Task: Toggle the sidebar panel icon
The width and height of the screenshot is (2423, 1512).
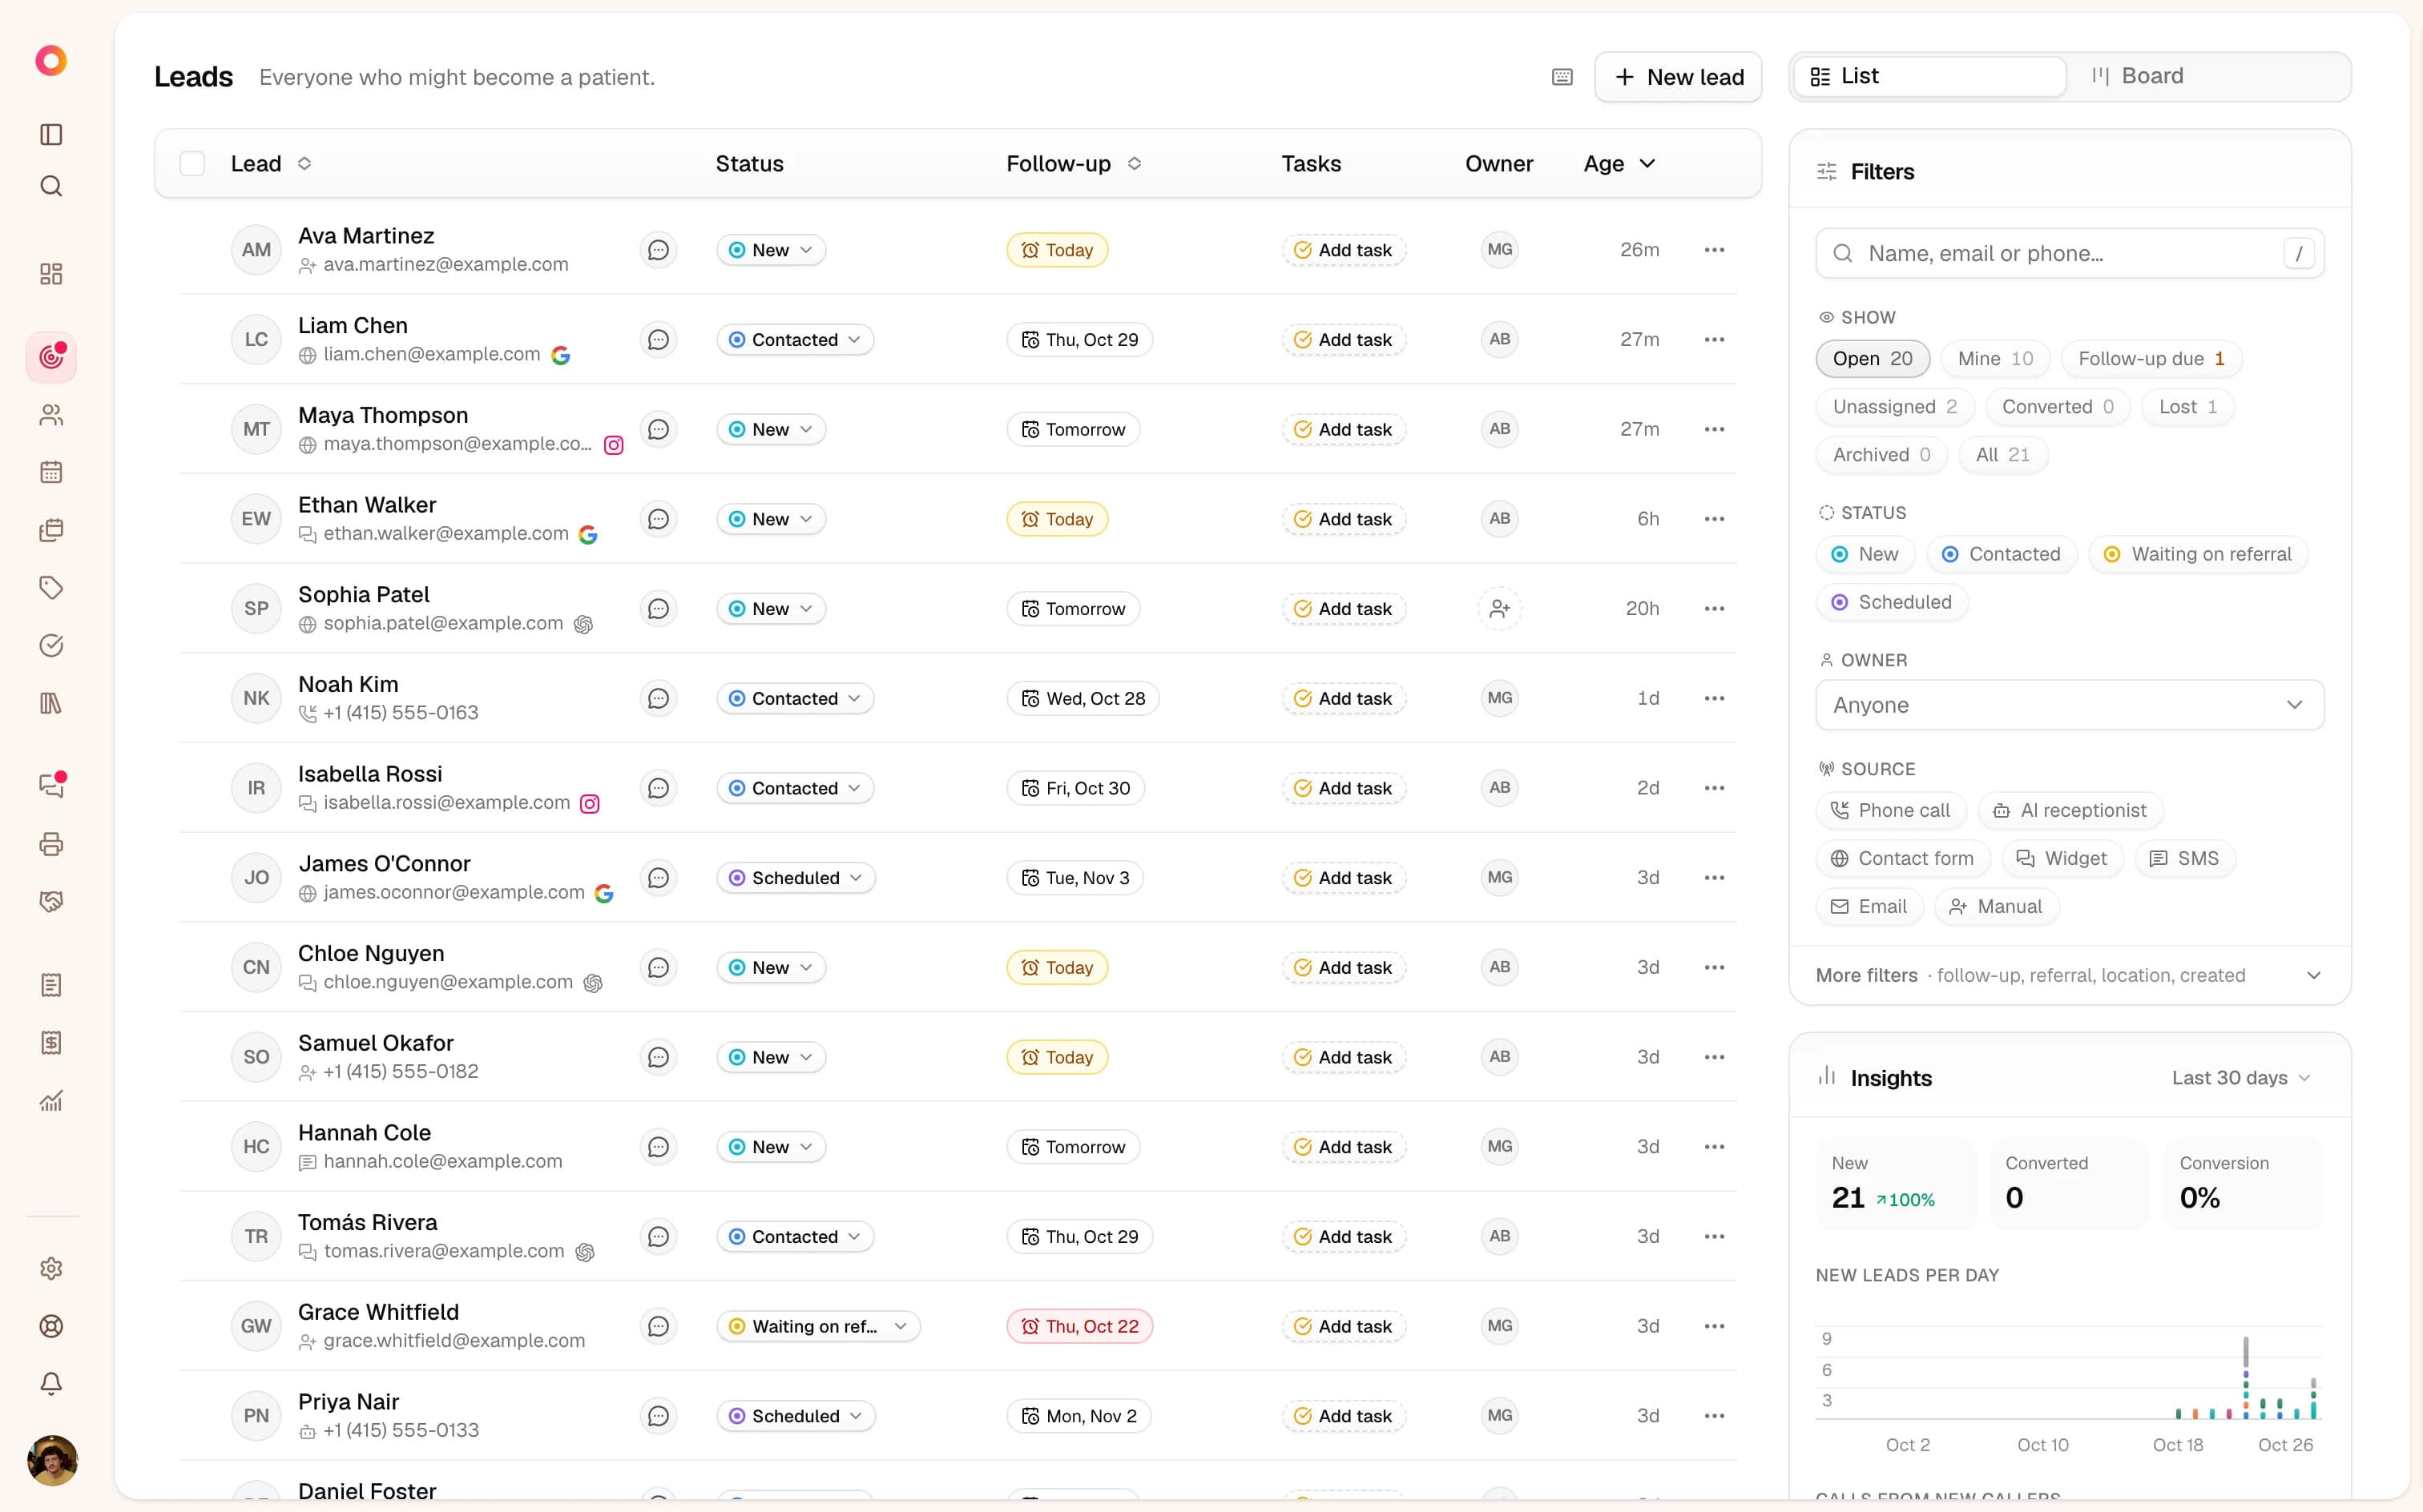Action: [x=51, y=135]
